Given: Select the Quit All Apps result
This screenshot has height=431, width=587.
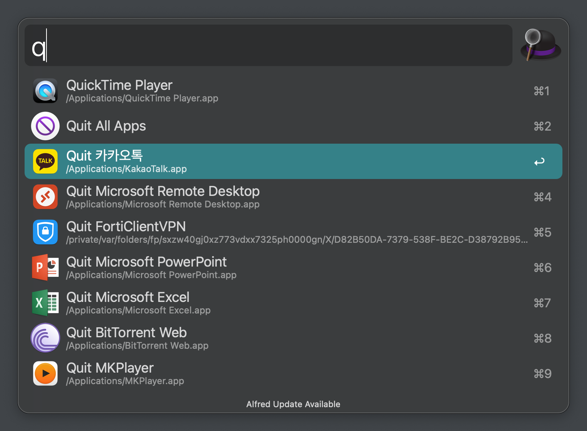Looking at the screenshot, I should 293,126.
